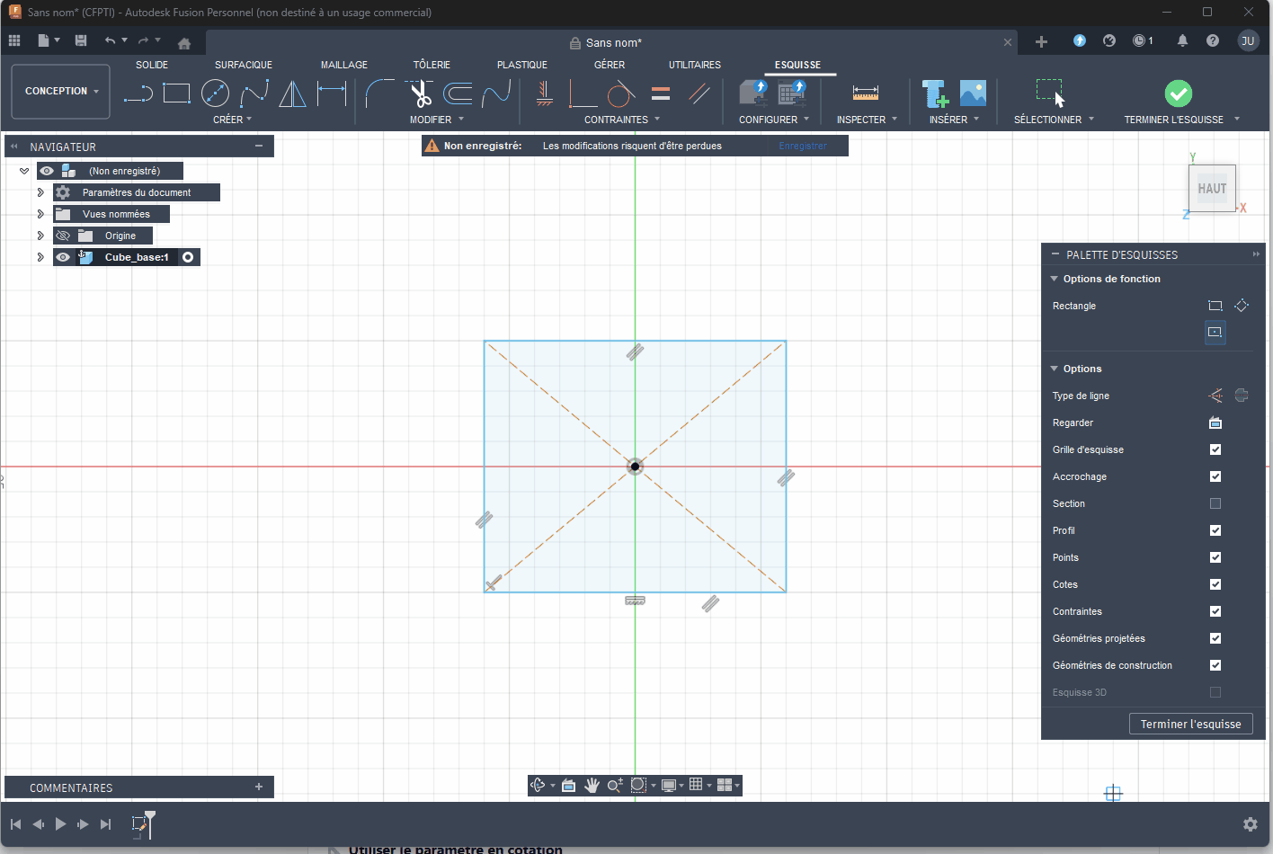The height and width of the screenshot is (854, 1273).
Task: Select the Offset tool
Action: (460, 93)
